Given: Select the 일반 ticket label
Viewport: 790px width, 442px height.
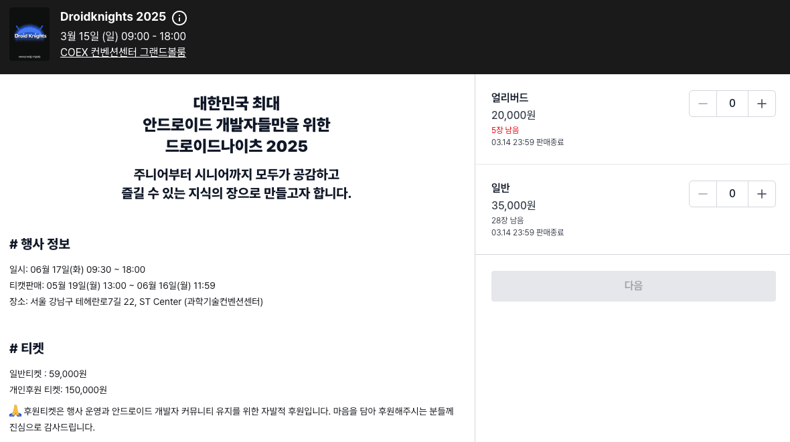Looking at the screenshot, I should [x=501, y=188].
